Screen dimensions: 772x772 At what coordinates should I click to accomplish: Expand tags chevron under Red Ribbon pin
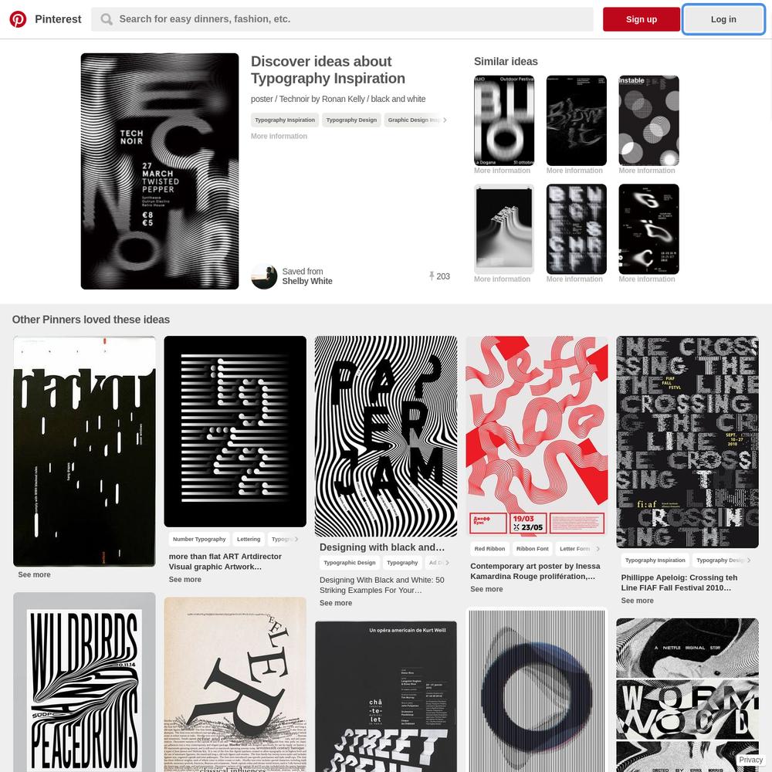pyautogui.click(x=598, y=548)
